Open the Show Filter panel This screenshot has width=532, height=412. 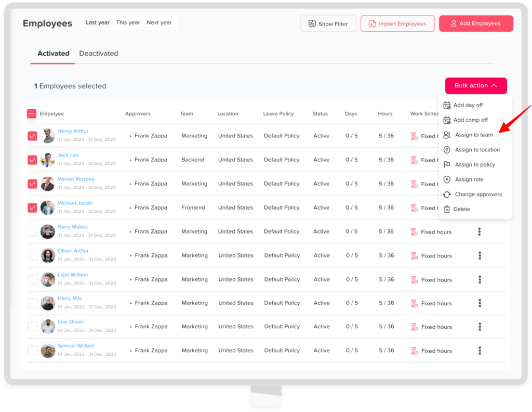click(x=328, y=23)
